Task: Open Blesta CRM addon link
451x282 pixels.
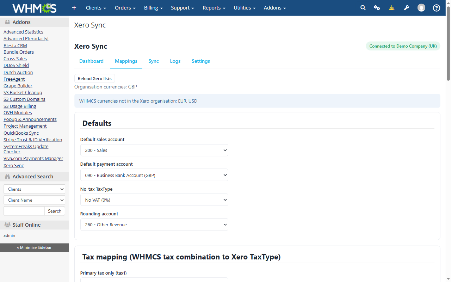Action: 15,45
